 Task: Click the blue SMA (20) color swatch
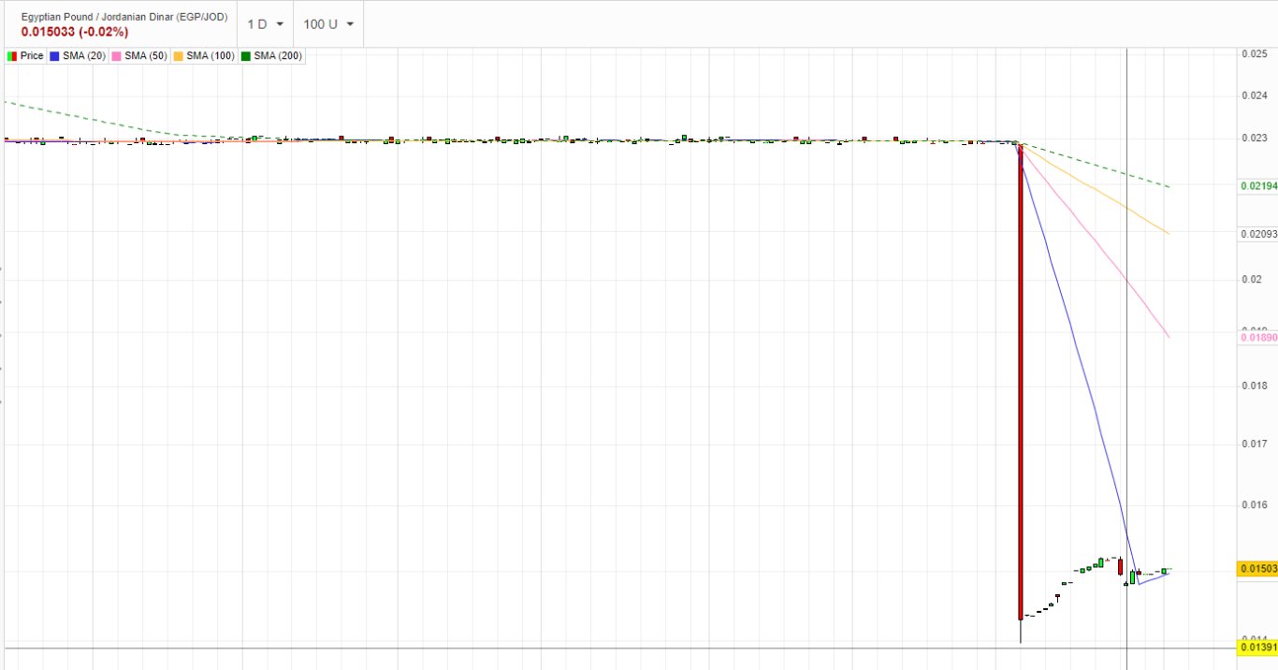coord(54,56)
